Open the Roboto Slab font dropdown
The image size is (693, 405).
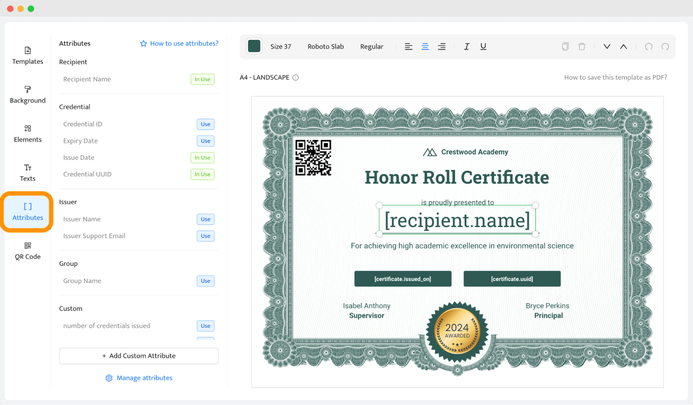[326, 46]
